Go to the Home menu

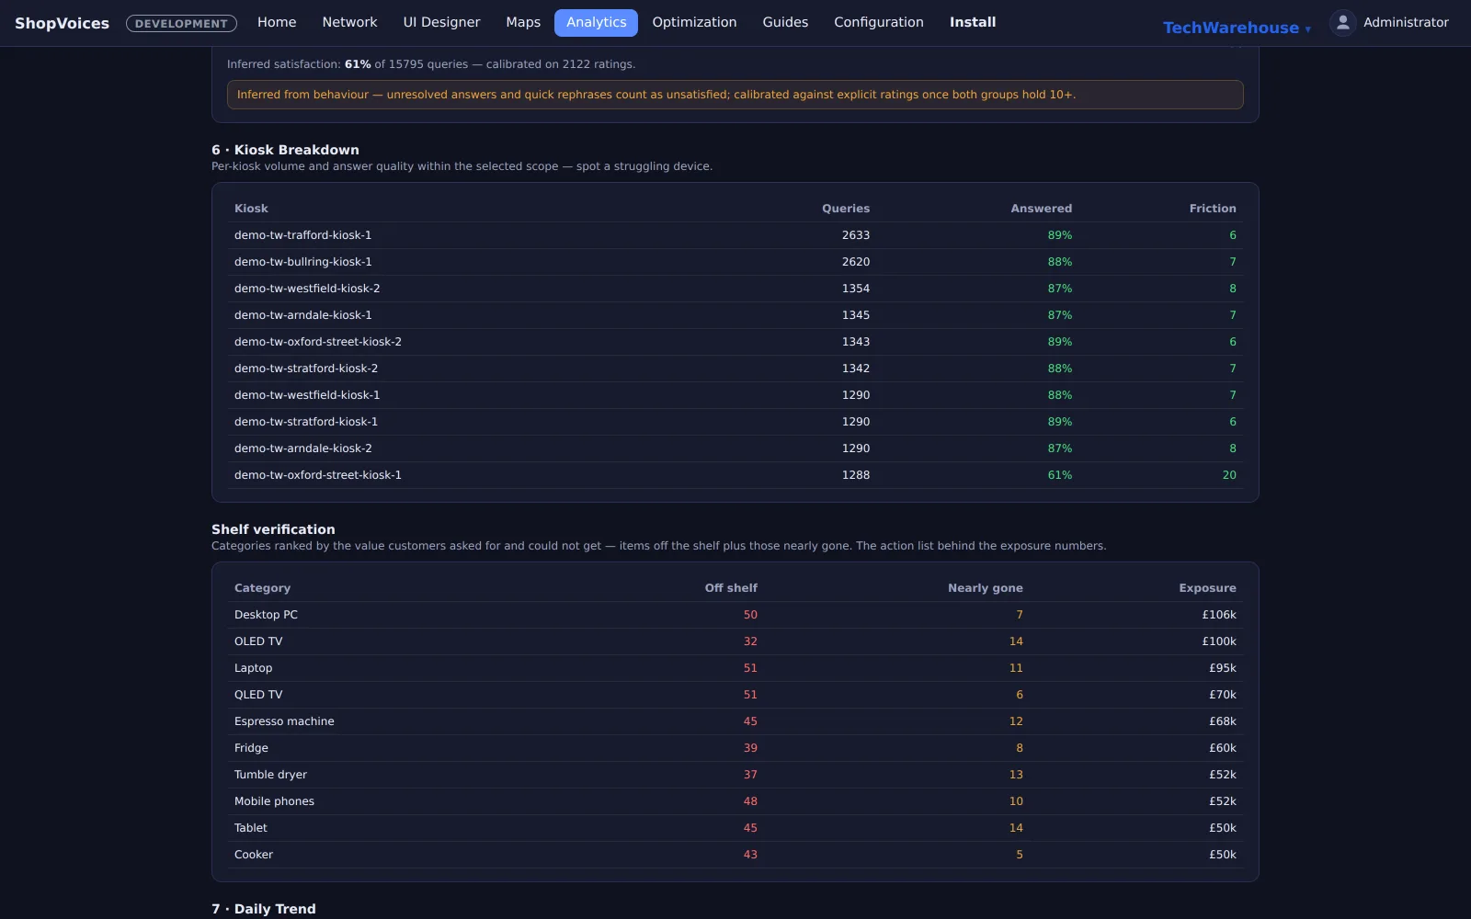(277, 22)
